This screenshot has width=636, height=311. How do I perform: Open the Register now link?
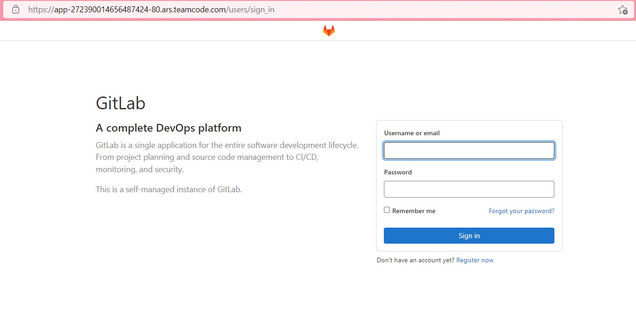(475, 260)
